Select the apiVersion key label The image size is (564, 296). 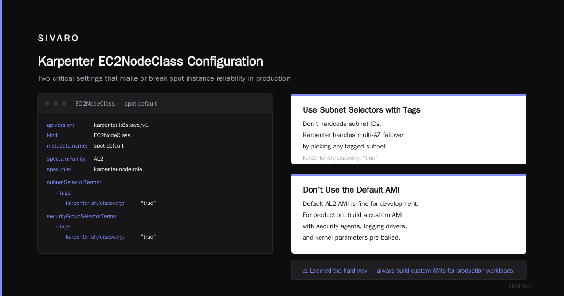click(x=61, y=125)
